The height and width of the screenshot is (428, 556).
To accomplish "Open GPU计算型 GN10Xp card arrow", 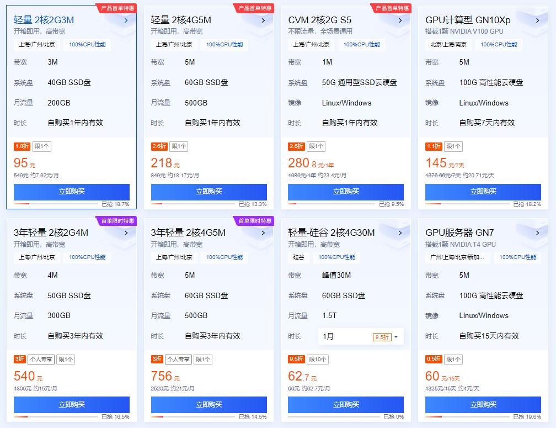I will click(538, 20).
